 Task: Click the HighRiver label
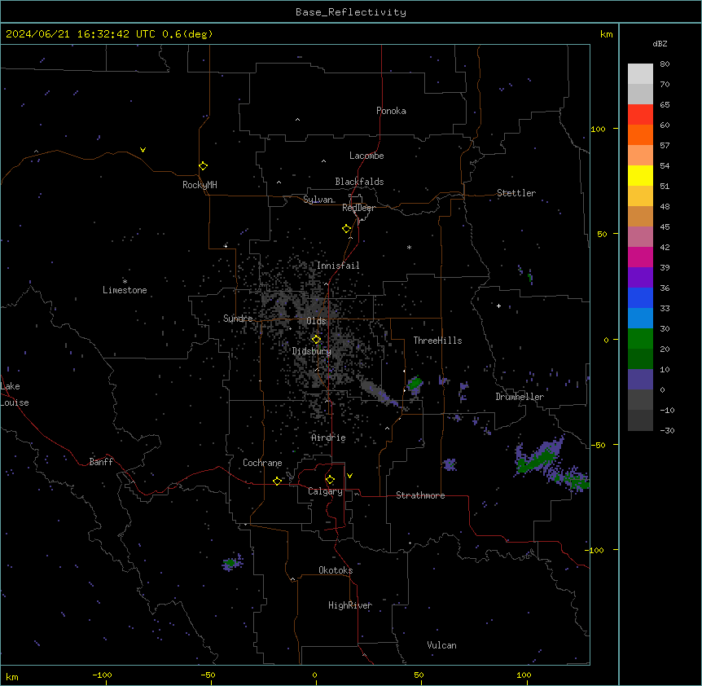pyautogui.click(x=350, y=605)
